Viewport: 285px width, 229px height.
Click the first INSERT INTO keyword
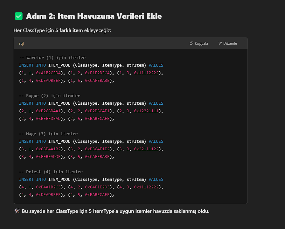[x=32, y=65]
